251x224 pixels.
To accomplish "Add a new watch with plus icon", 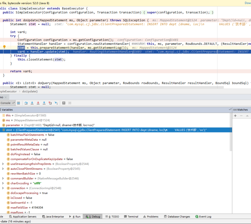I will (235, 116).
